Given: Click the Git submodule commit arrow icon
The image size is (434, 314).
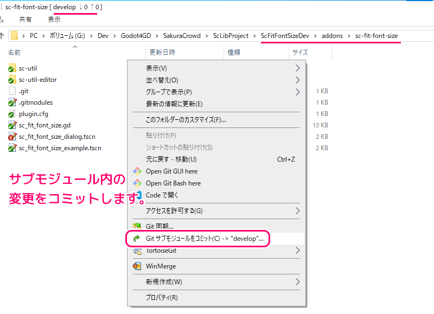Looking at the screenshot, I should point(137,239).
